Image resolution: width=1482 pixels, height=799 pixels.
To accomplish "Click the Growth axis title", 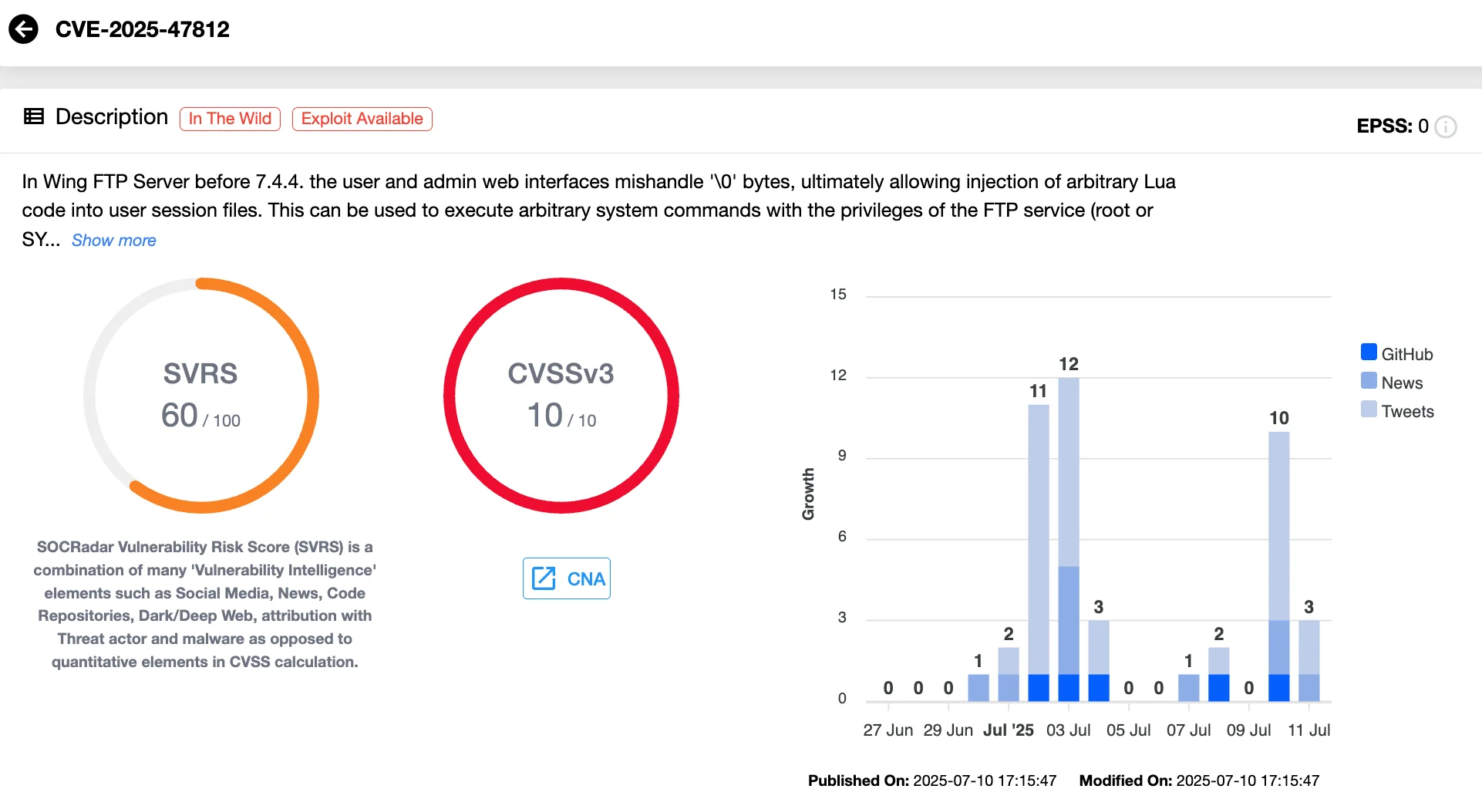I will coord(808,494).
